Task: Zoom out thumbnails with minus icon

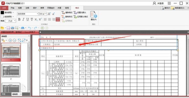Action: point(15,40)
